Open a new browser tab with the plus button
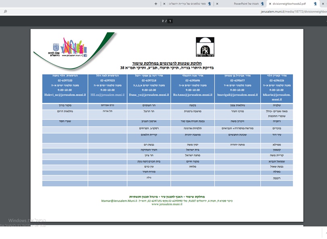Viewport: 327px width, 239px height. 156,4
